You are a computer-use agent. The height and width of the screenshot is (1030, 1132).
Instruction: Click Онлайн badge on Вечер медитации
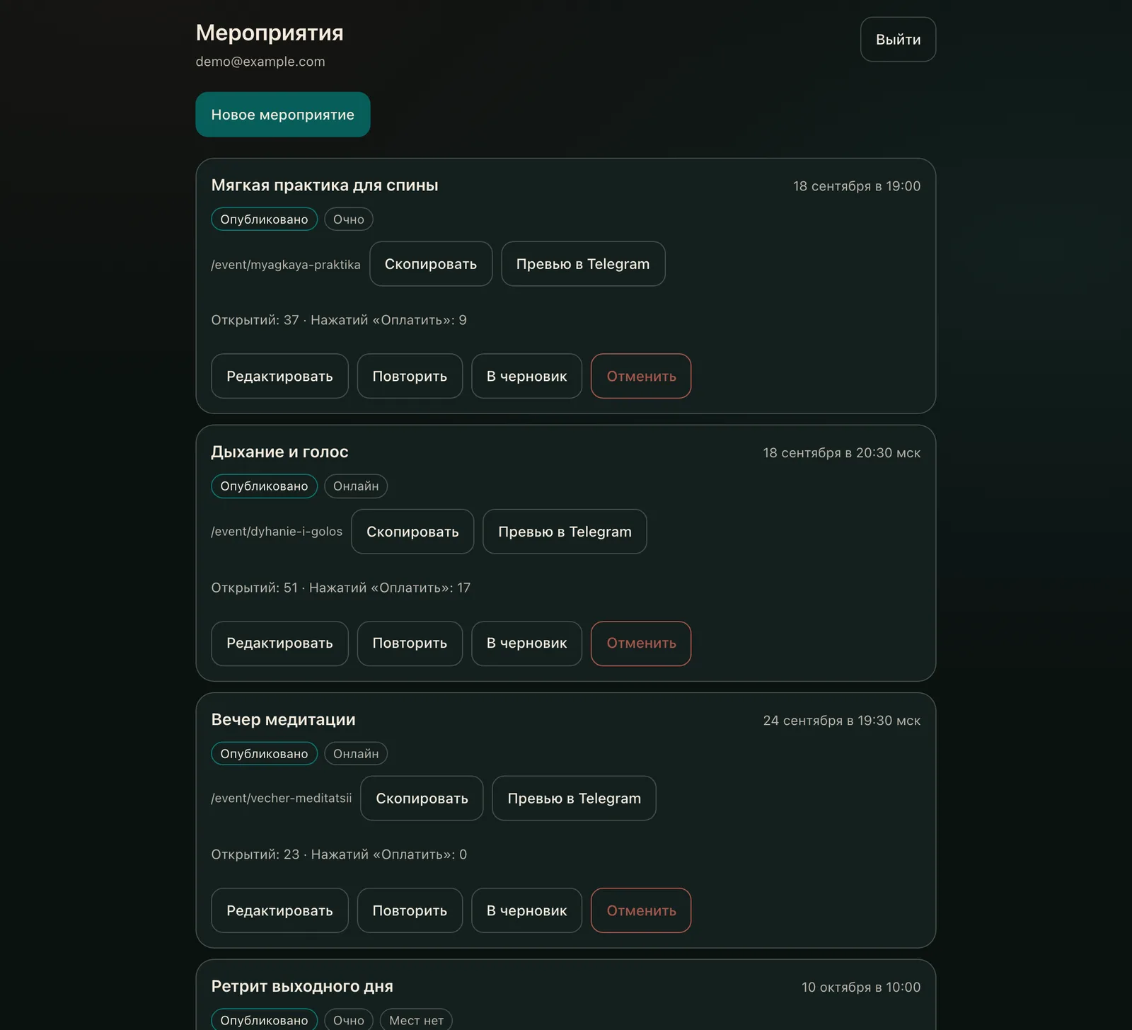tap(356, 754)
